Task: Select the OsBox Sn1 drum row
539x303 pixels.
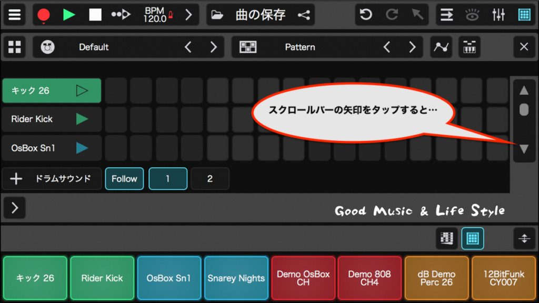Action: coord(52,148)
